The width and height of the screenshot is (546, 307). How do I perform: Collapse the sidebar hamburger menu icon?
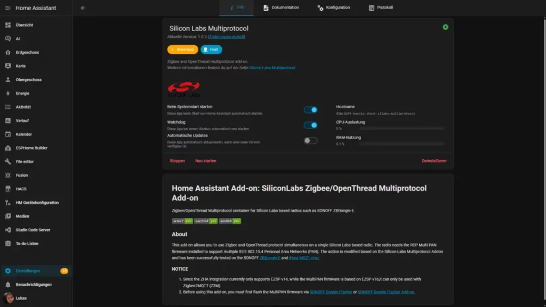[x=7, y=7]
